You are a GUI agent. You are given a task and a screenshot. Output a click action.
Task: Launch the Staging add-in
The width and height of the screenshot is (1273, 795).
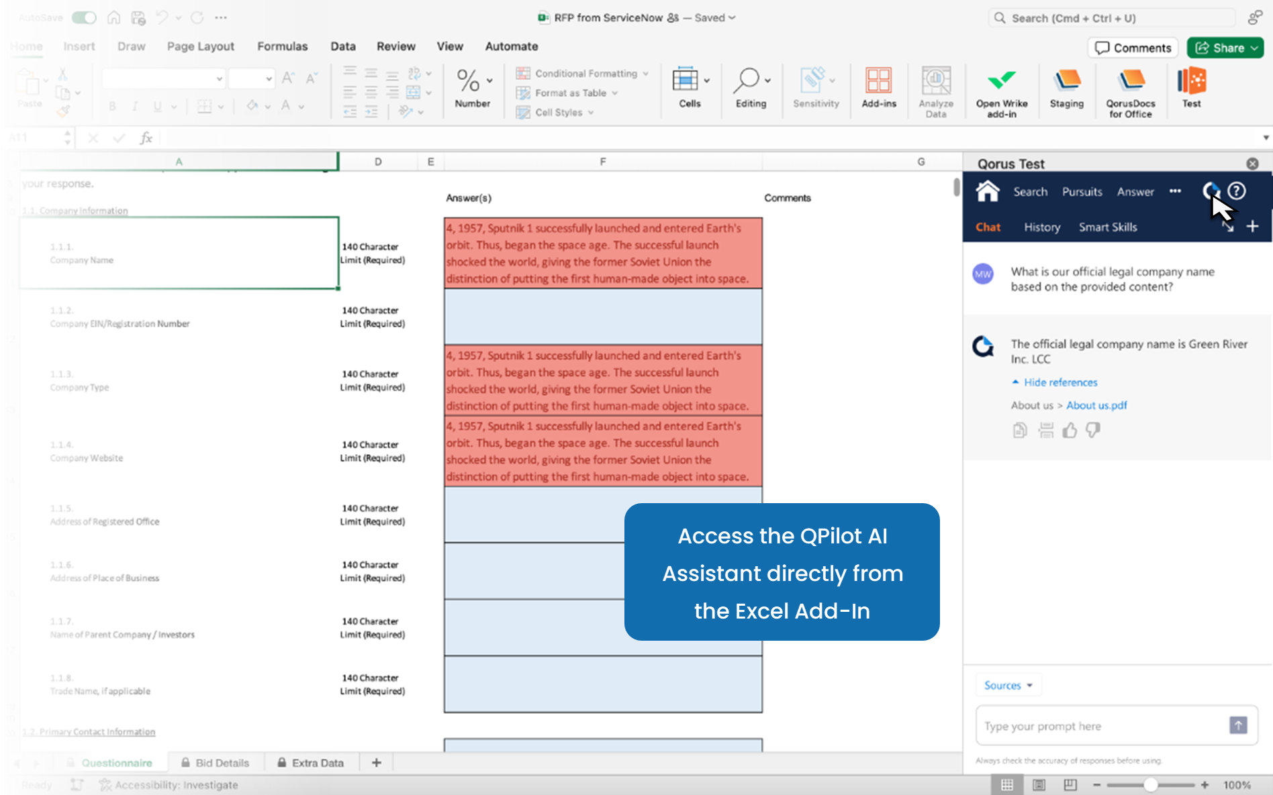pos(1066,89)
